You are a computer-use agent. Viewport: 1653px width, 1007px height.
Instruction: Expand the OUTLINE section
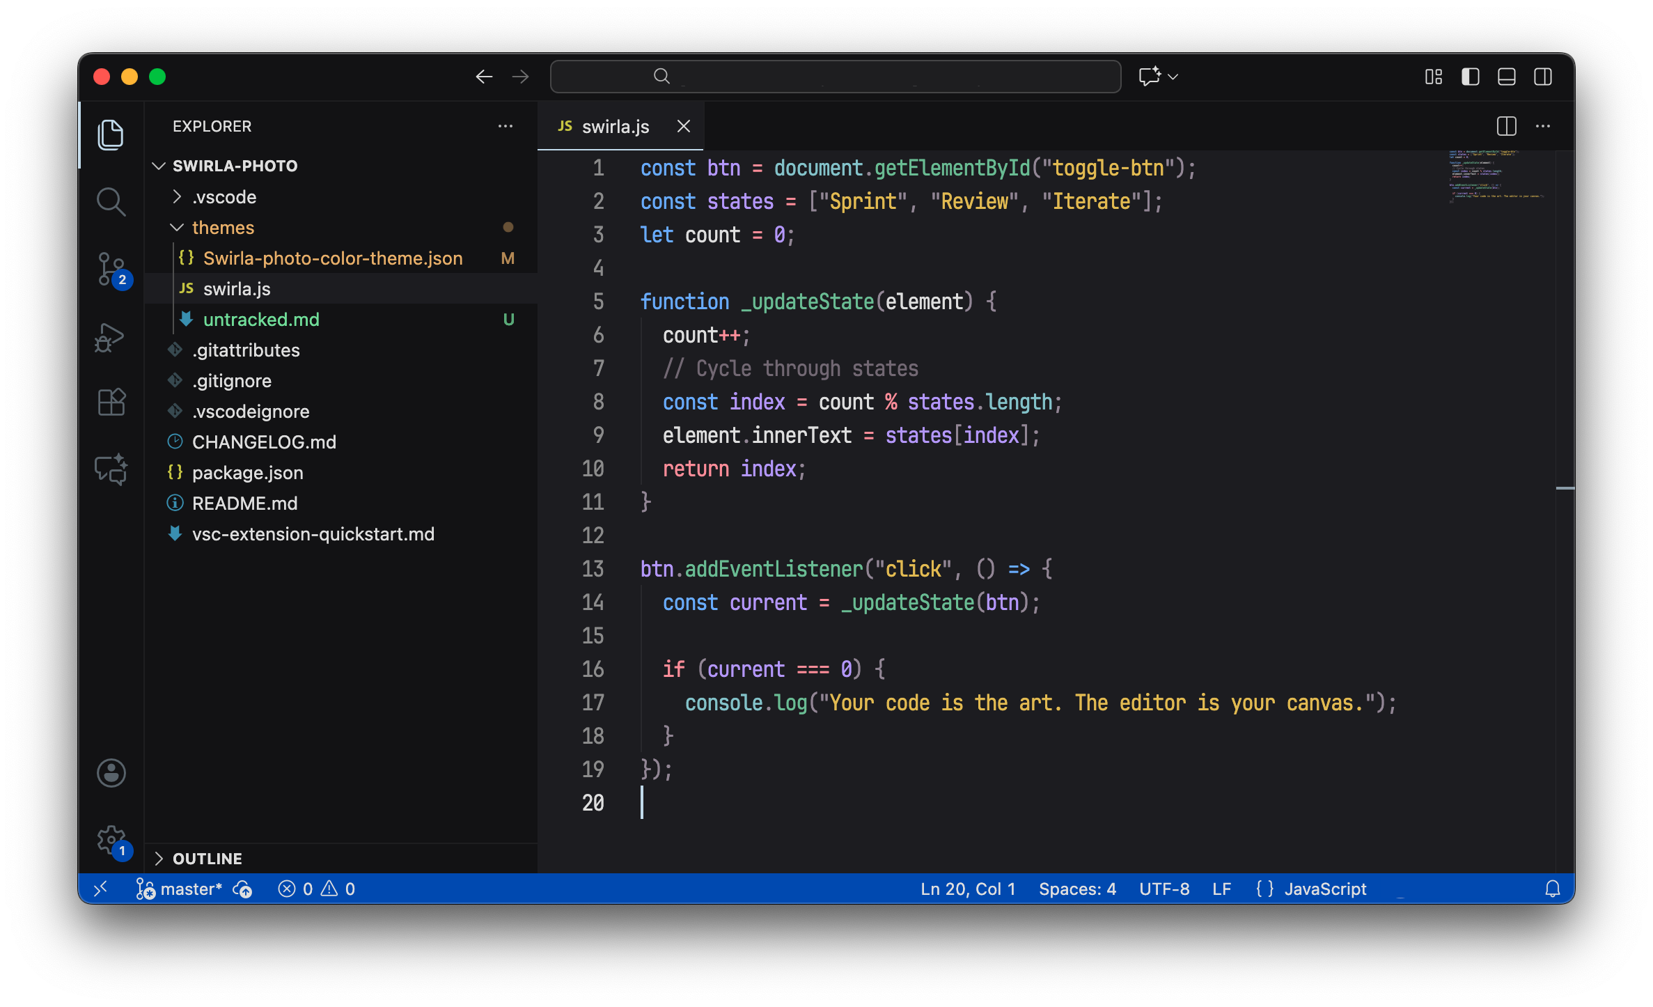tap(207, 859)
